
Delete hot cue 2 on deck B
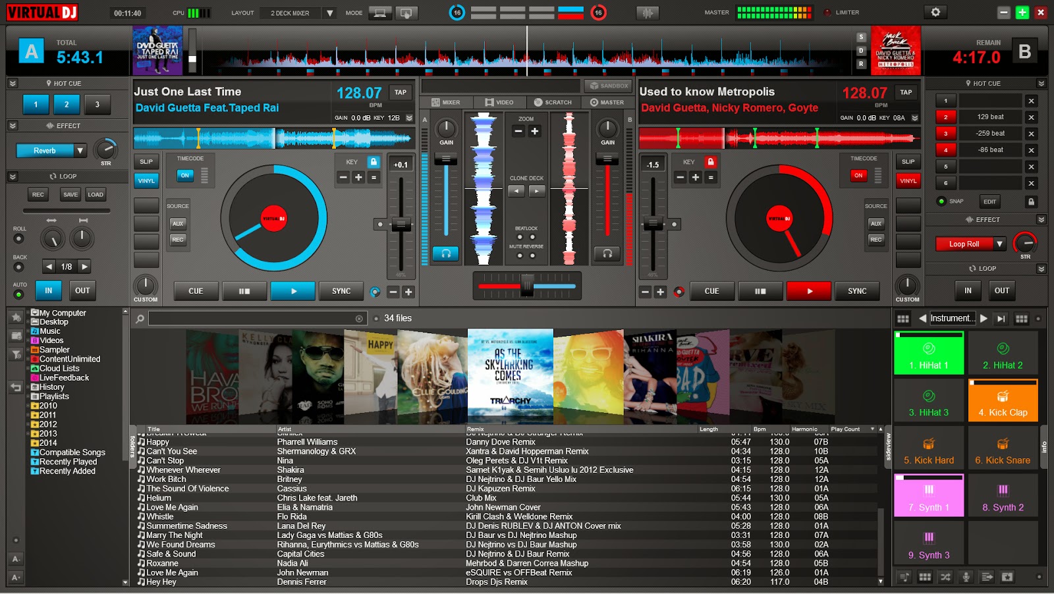(x=1032, y=117)
